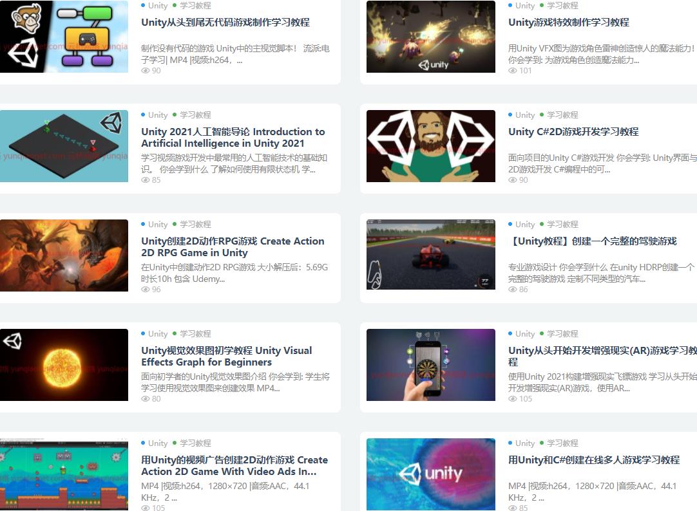Click MP4 description under 在线多人游戏 title

click(x=593, y=492)
